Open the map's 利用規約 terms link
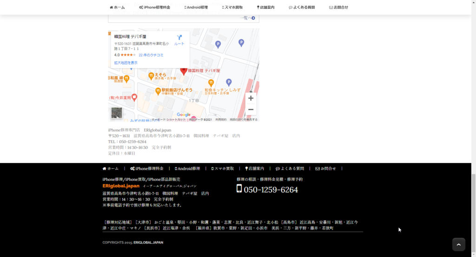Image resolution: width=476 pixels, height=257 pixels. [x=221, y=119]
